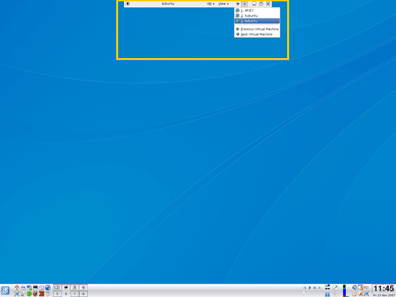Click the date Fri 23 Nov 2007

pos(384,295)
